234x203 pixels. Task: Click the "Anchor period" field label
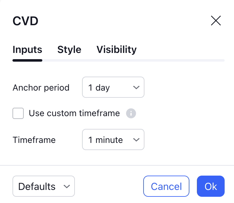(x=41, y=87)
